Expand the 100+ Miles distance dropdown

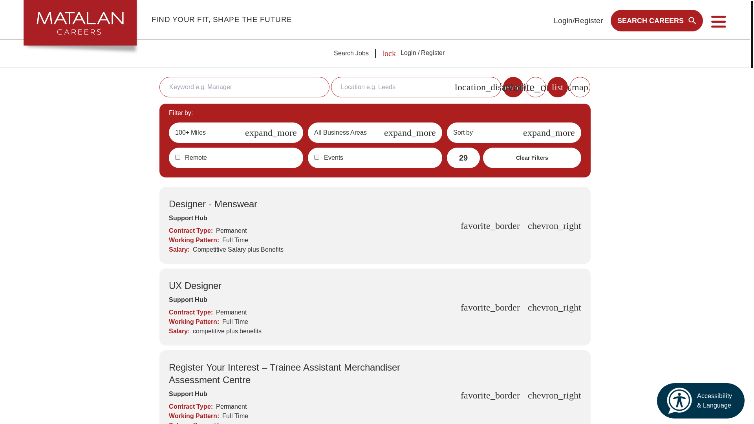(236, 133)
